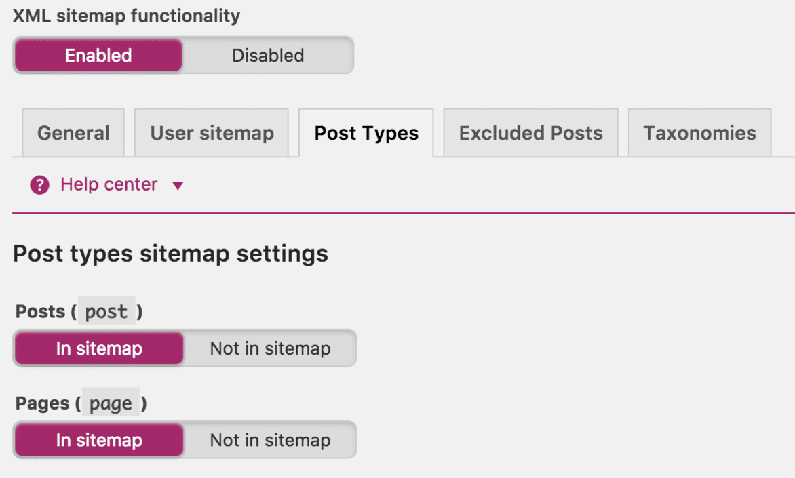Choose Not in sitemap for Posts
Image resolution: width=795 pixels, height=478 pixels.
click(270, 348)
